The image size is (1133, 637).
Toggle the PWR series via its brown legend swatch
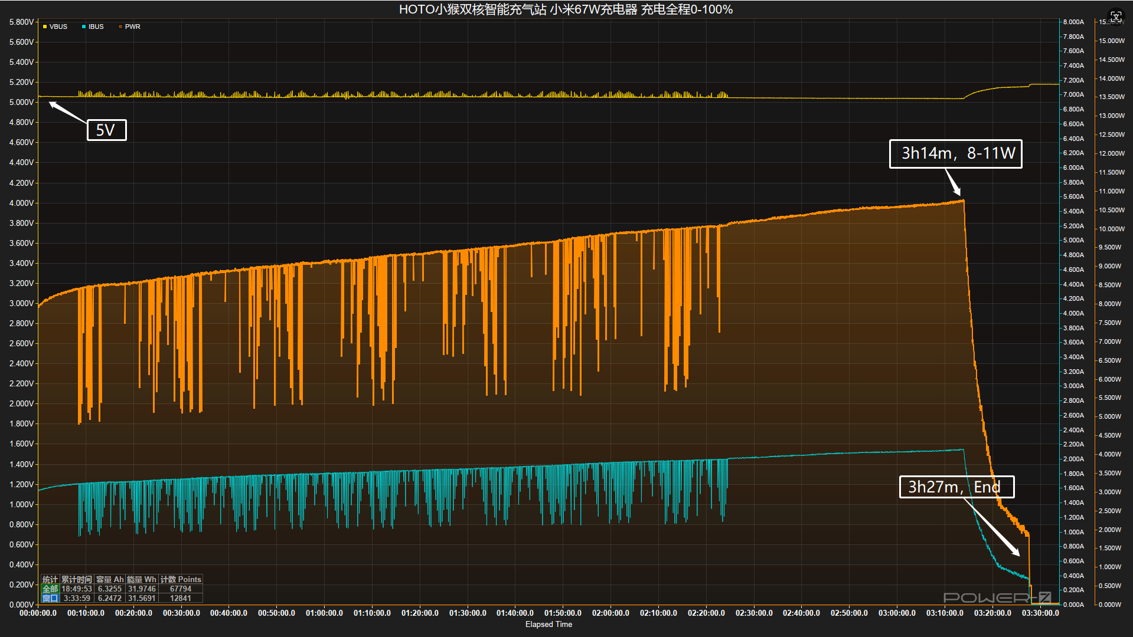[120, 27]
